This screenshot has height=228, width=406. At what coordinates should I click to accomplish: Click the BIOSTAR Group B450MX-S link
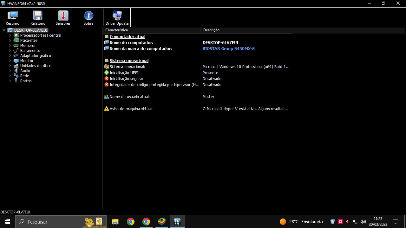coord(229,49)
